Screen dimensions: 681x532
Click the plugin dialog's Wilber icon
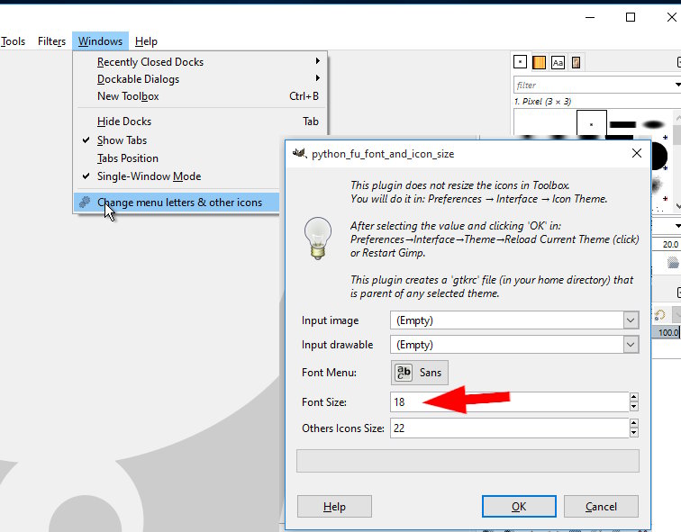(x=299, y=153)
